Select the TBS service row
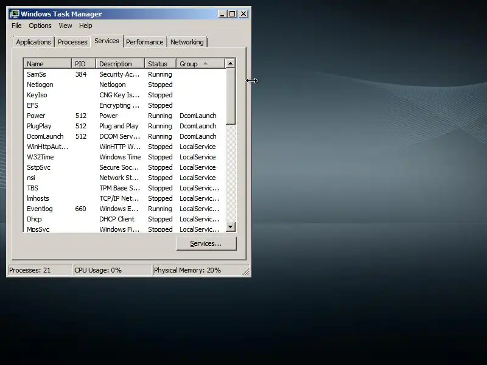Viewport: 487px width, 365px height. [x=124, y=188]
